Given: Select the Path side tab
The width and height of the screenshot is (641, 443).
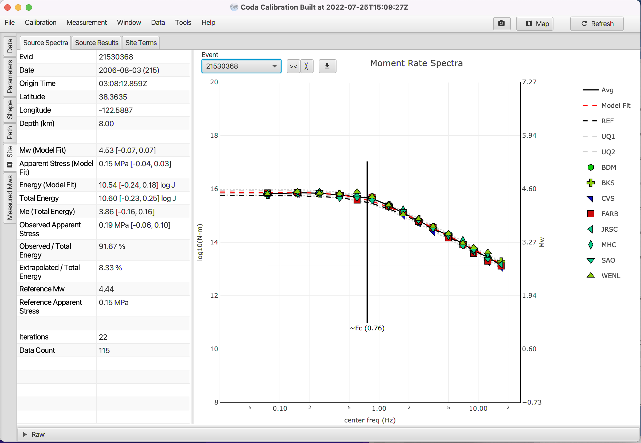Looking at the screenshot, I should click(x=10, y=133).
